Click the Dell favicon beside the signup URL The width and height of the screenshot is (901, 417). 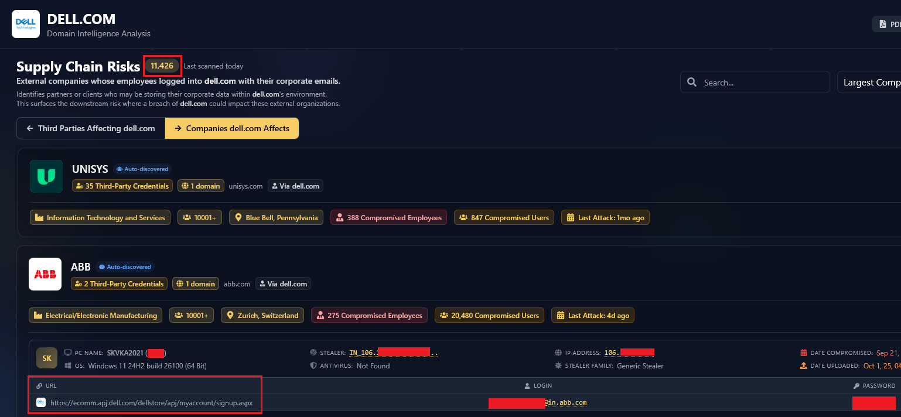point(41,402)
